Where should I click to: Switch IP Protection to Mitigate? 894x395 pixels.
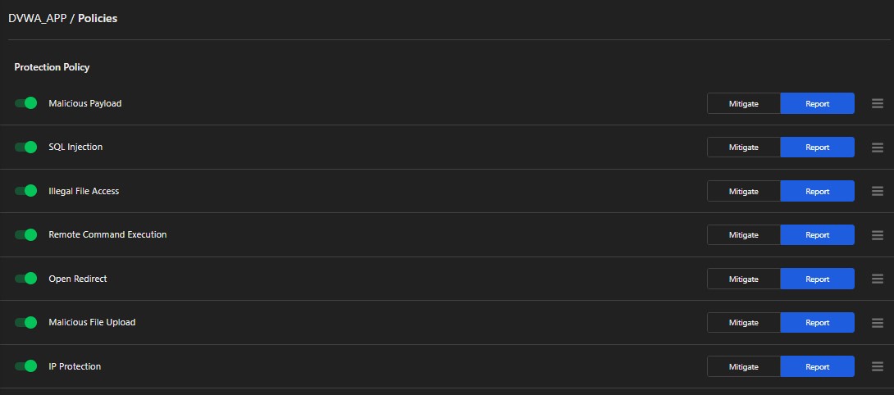[x=744, y=366]
